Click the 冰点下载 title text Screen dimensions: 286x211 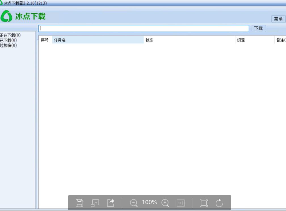(30, 16)
